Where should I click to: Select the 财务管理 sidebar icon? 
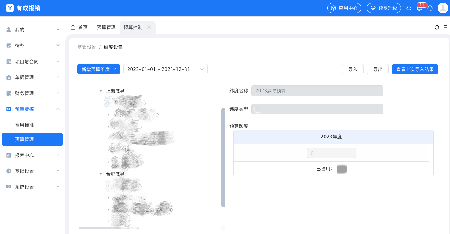click(8, 93)
